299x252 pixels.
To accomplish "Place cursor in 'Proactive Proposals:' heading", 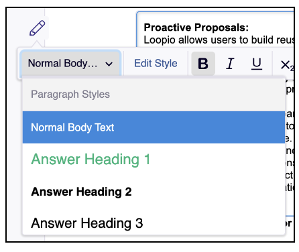I will [x=196, y=27].
